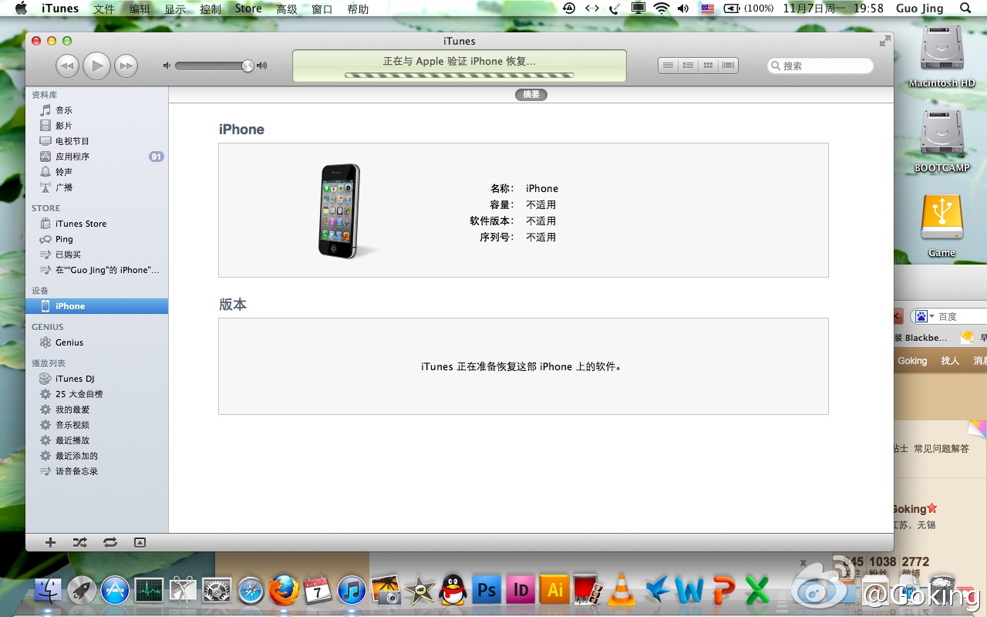The width and height of the screenshot is (987, 617).
Task: Open App Store from the Dock
Action: pyautogui.click(x=115, y=591)
